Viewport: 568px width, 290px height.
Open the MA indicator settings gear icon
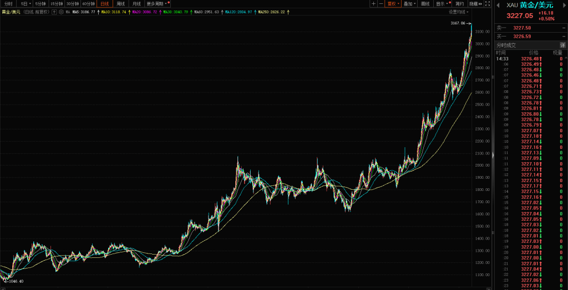[61, 12]
